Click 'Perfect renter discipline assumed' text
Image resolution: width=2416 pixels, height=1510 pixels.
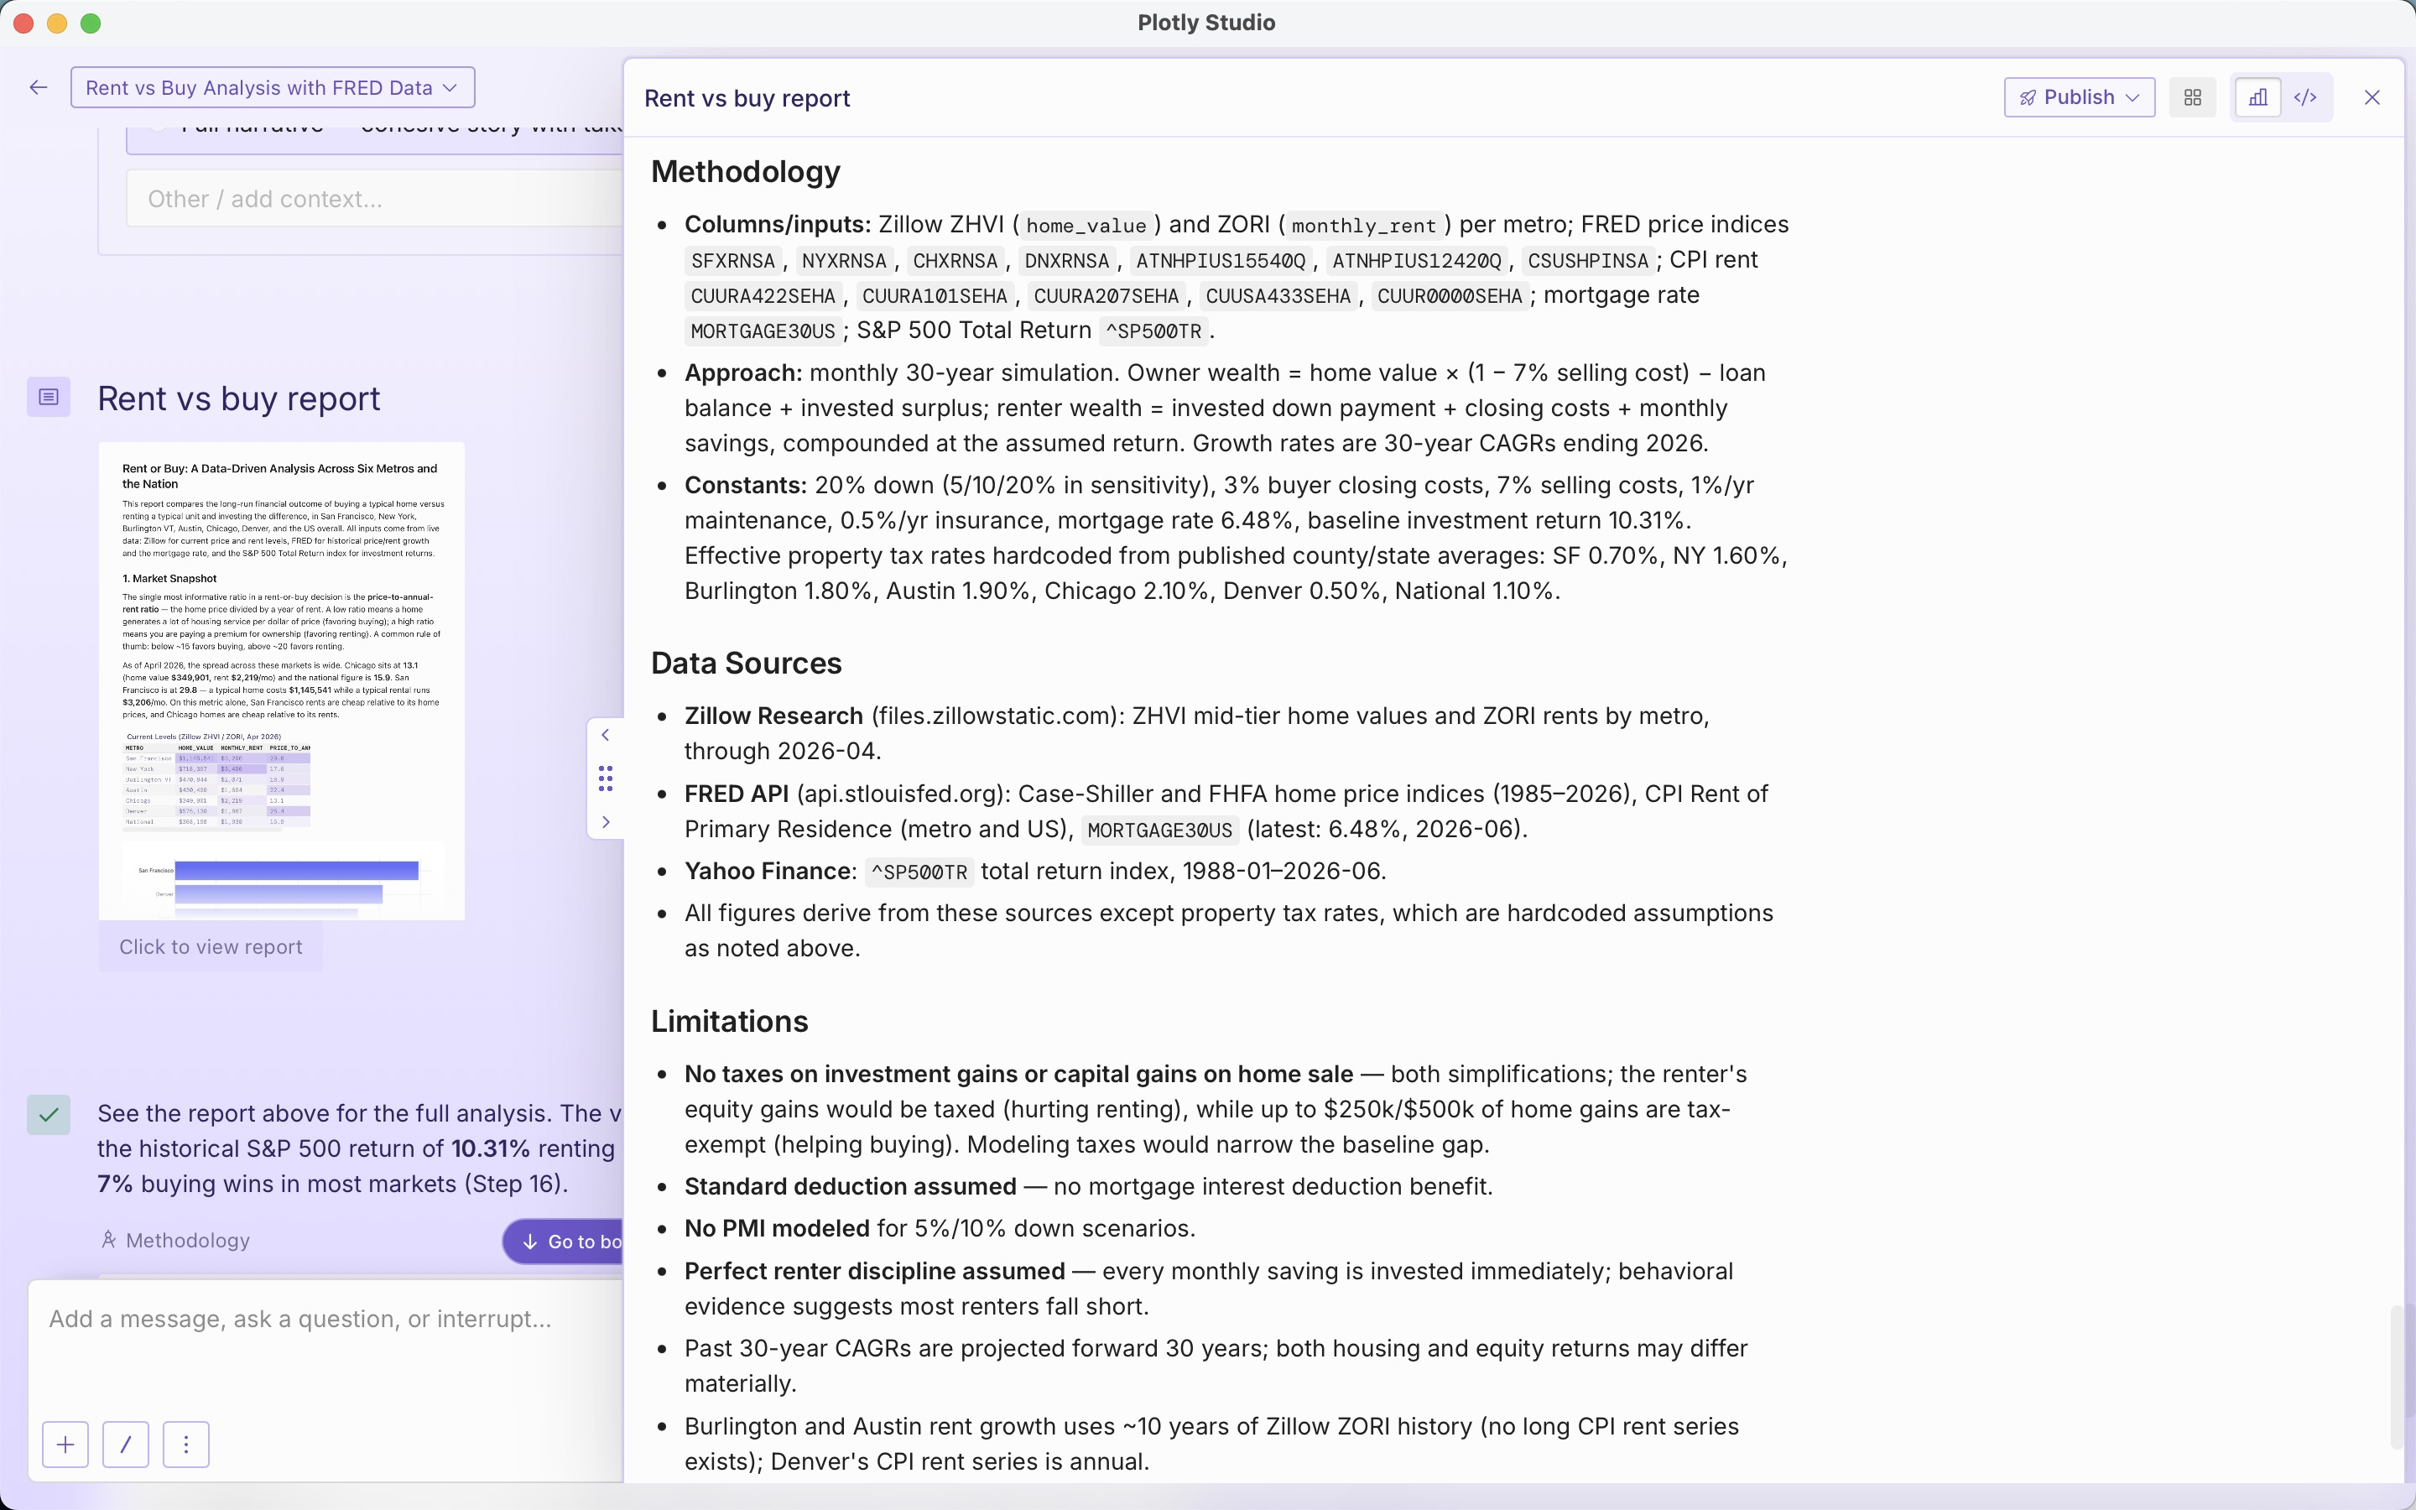pyautogui.click(x=875, y=1271)
